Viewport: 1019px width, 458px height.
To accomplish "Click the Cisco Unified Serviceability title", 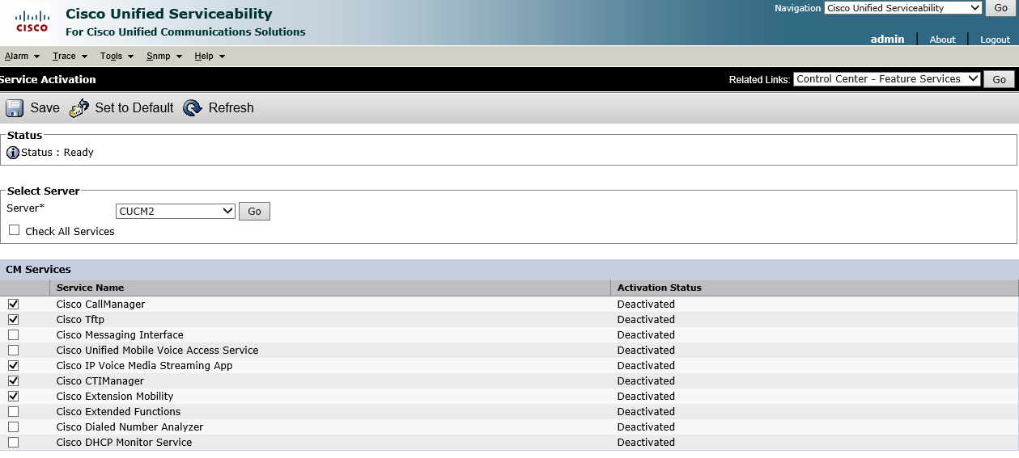I will pyautogui.click(x=169, y=14).
